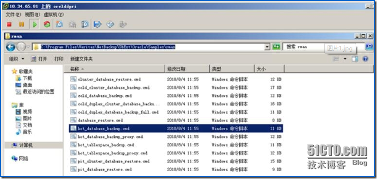Open the 组织 dropdown menu
This screenshot has width=377, height=179.
coord(16,59)
